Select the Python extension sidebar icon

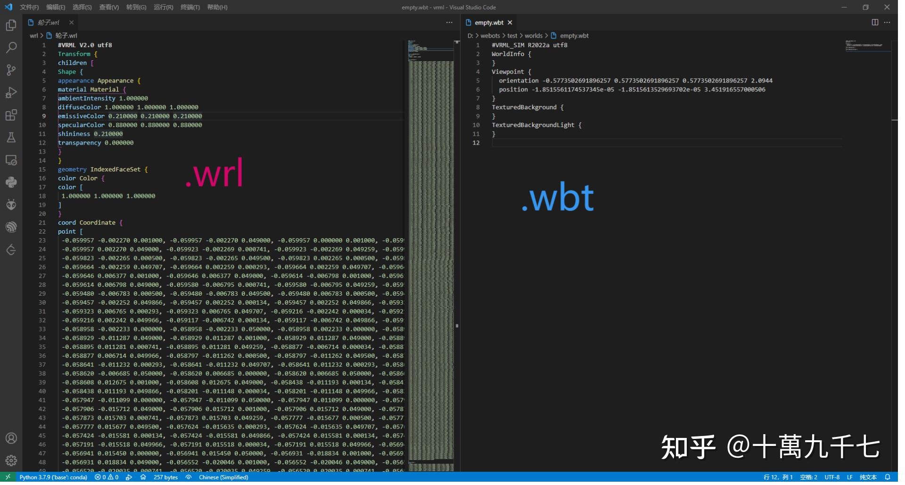coord(11,182)
